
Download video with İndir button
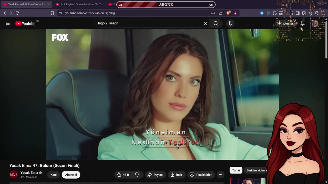click(x=177, y=175)
